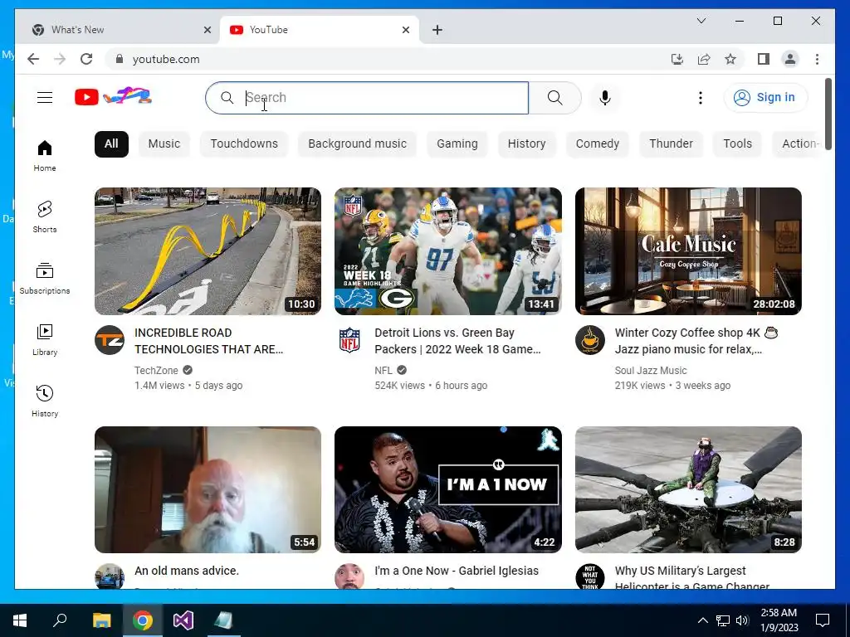
Task: Open the INCREDIBLE ROAD TECHNOLOGIES title link
Action: (x=208, y=341)
